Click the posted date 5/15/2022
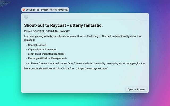170x106 pixels. coord(41,31)
